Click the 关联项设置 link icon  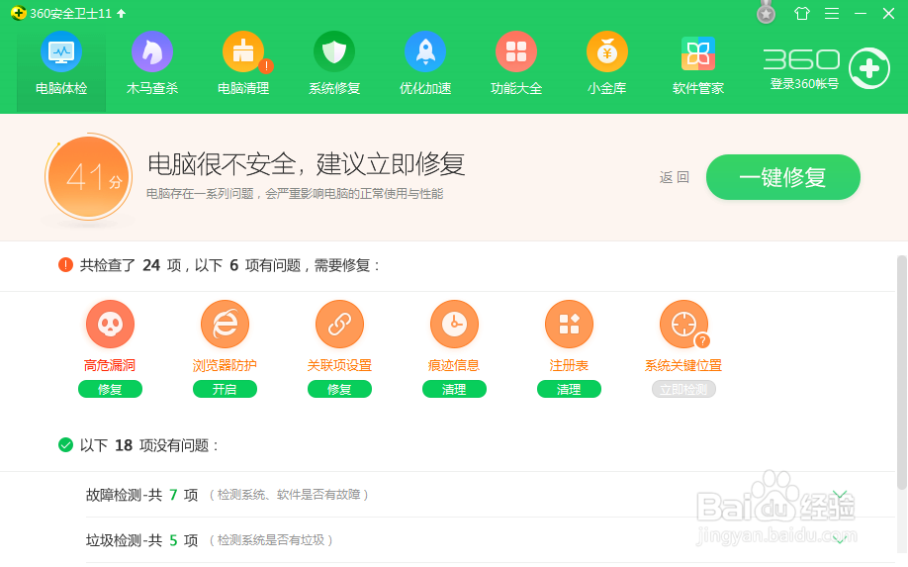pyautogui.click(x=339, y=325)
